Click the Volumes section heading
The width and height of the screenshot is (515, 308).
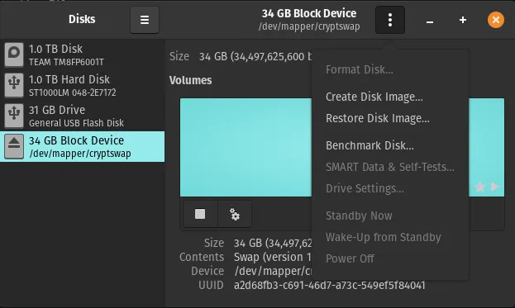pos(190,80)
